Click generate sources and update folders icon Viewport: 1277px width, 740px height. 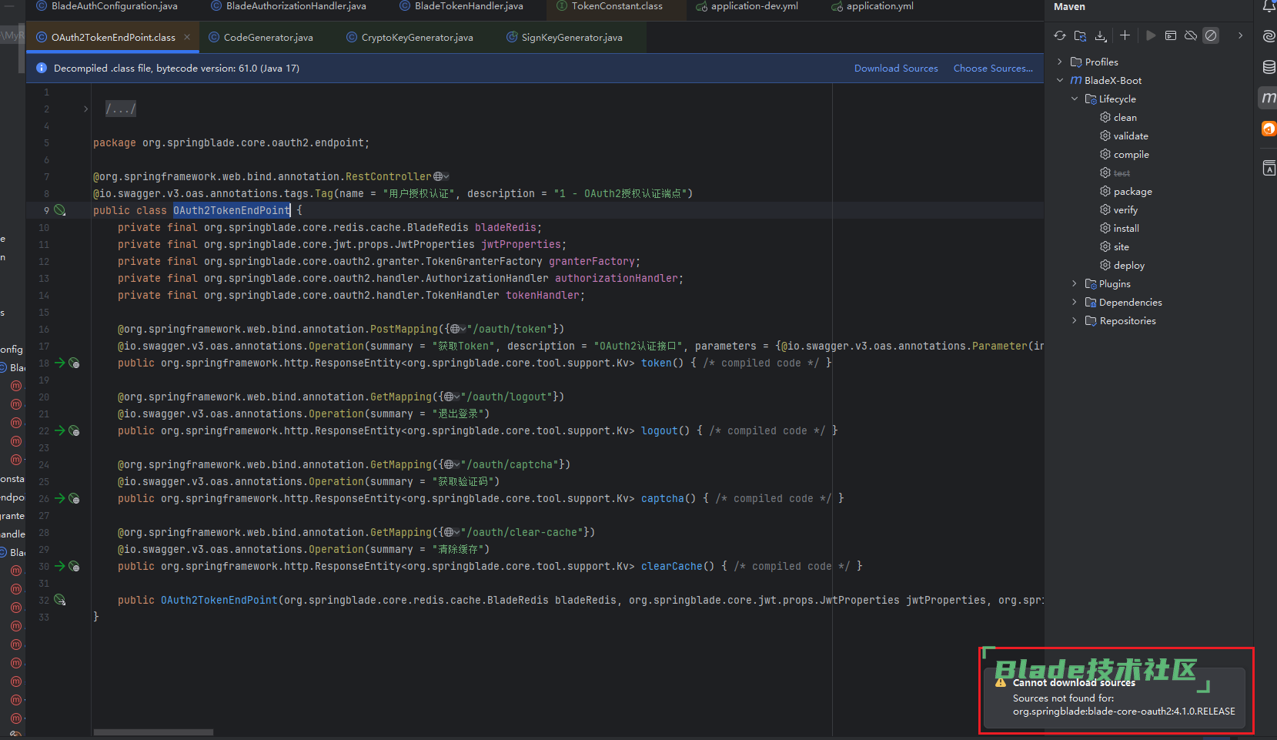(x=1081, y=35)
